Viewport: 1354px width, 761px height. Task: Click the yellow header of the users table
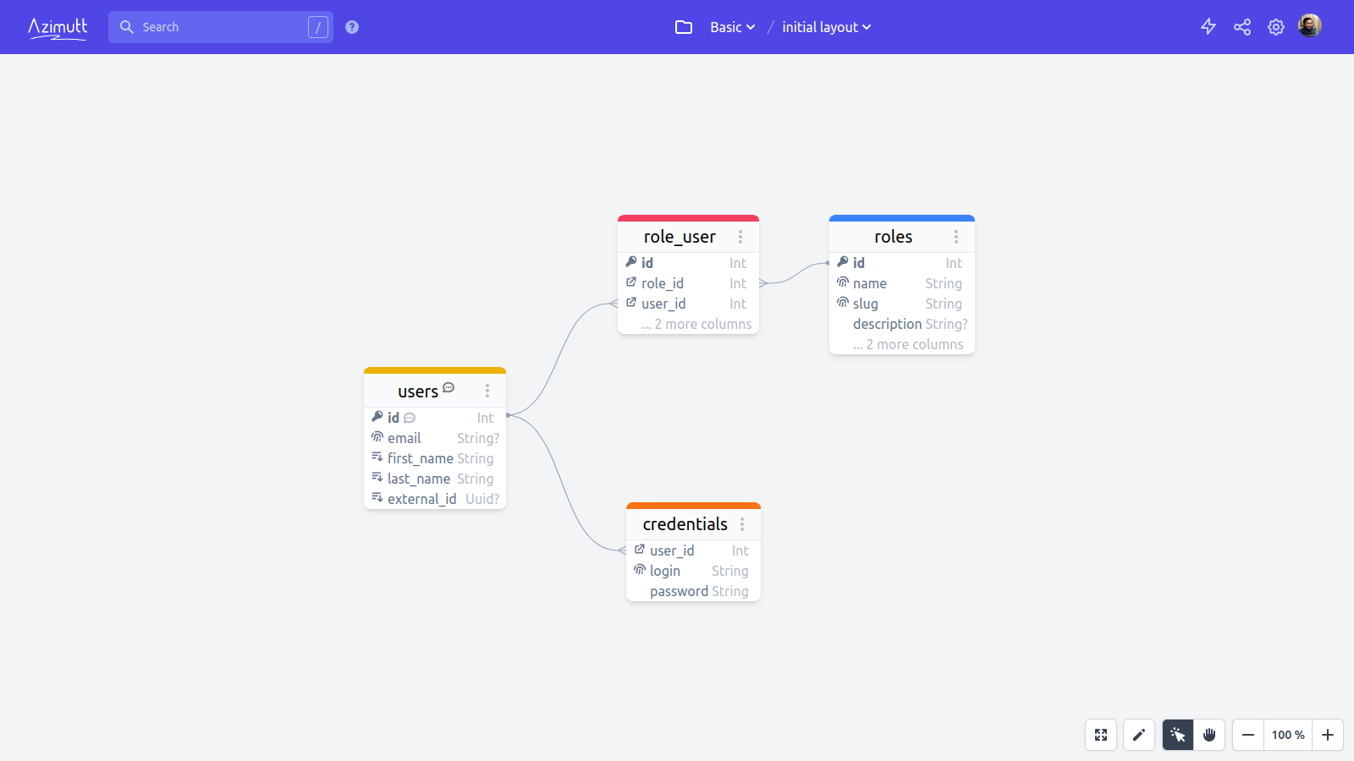coord(434,370)
